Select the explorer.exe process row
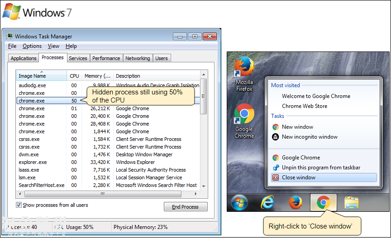The image size is (391, 238). click(108, 162)
